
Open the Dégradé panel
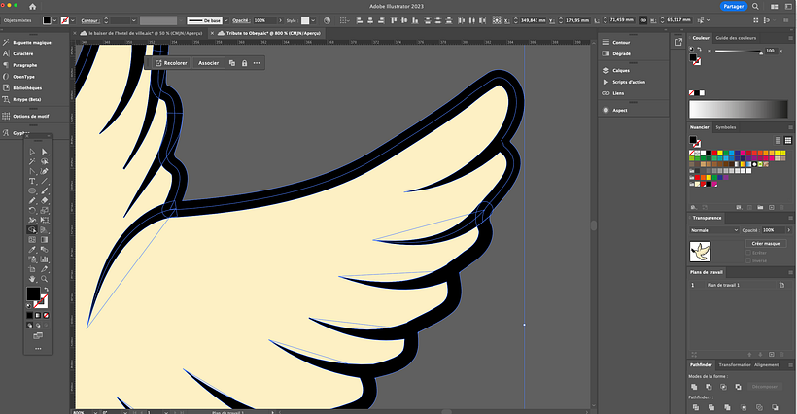tap(622, 54)
